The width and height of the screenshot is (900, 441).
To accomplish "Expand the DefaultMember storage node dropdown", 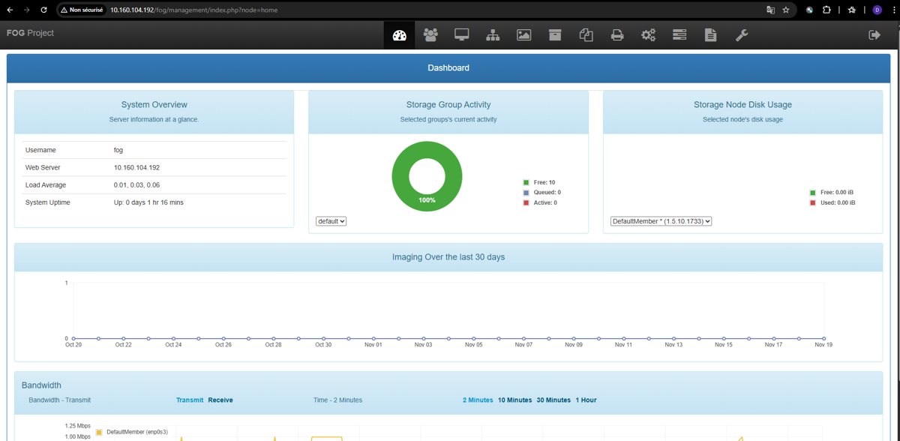I will pos(661,221).
